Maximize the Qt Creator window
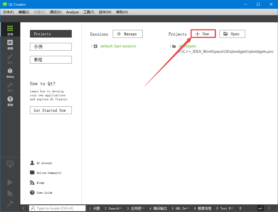Image resolution: width=278 pixels, height=212 pixels. 258,4
